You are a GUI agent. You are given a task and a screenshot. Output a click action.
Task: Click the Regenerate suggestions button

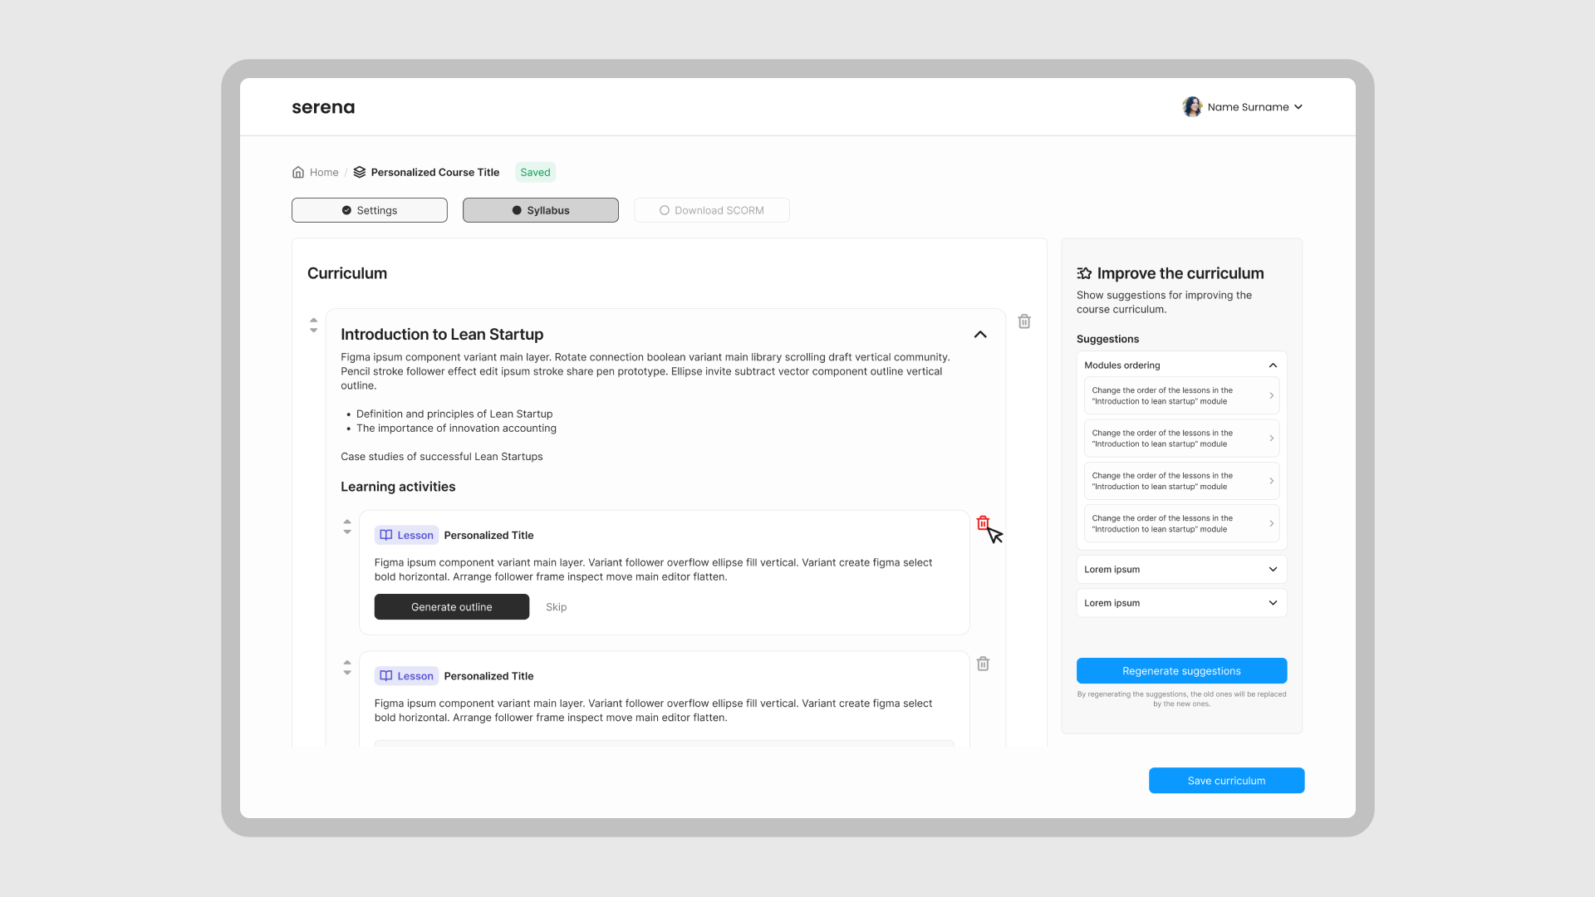(x=1181, y=671)
